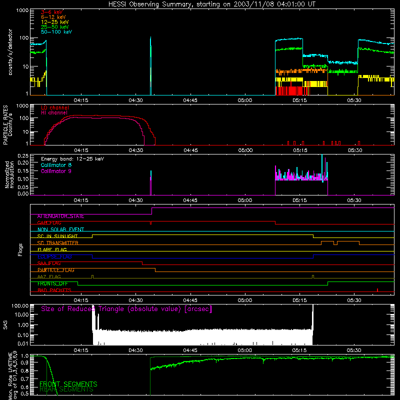Click the ATTENUATOR_STATE flag label

[60, 216]
